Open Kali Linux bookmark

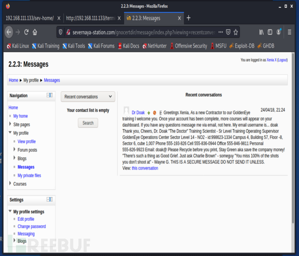click(18, 46)
